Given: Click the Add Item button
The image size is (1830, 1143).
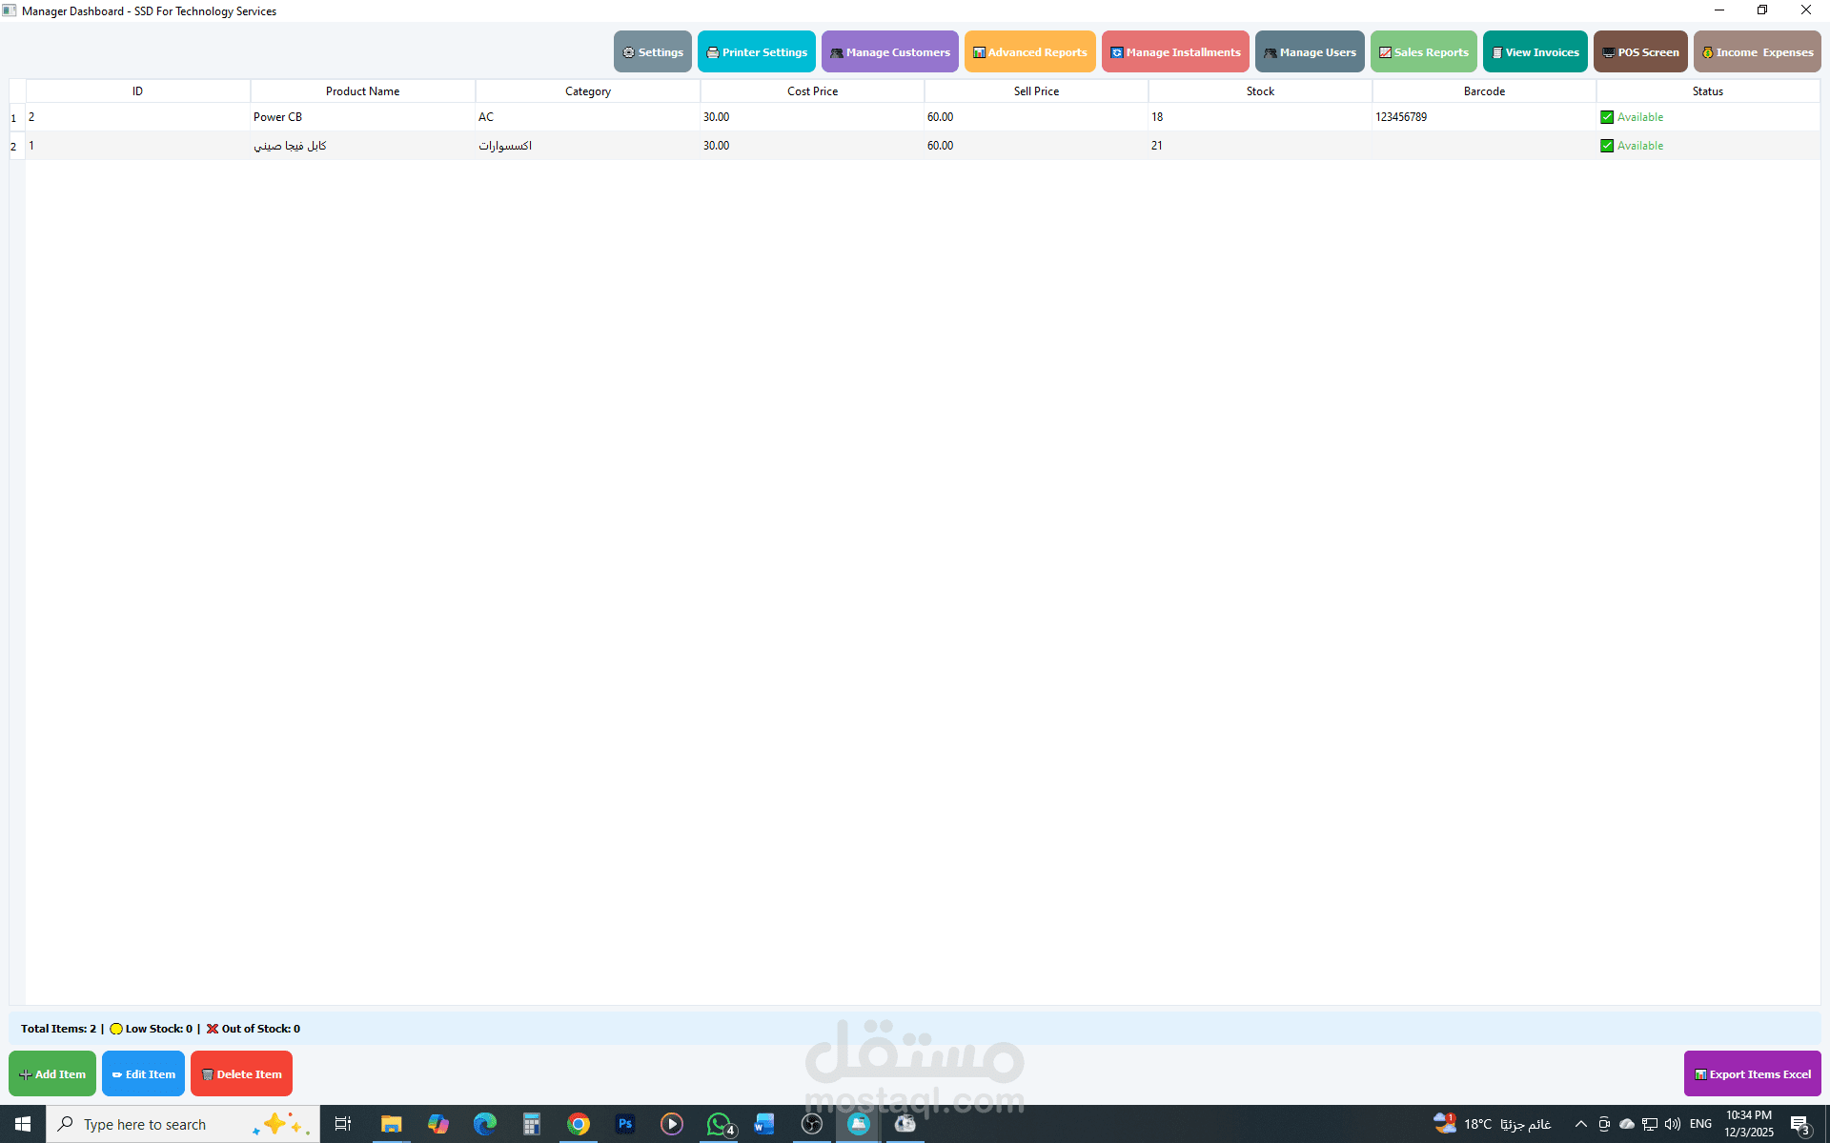Looking at the screenshot, I should click(52, 1073).
